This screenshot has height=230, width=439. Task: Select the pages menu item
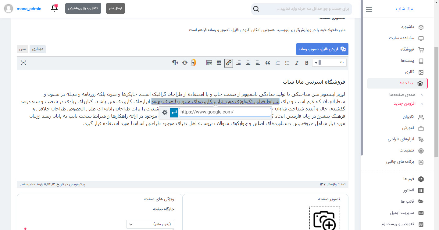(x=398, y=83)
